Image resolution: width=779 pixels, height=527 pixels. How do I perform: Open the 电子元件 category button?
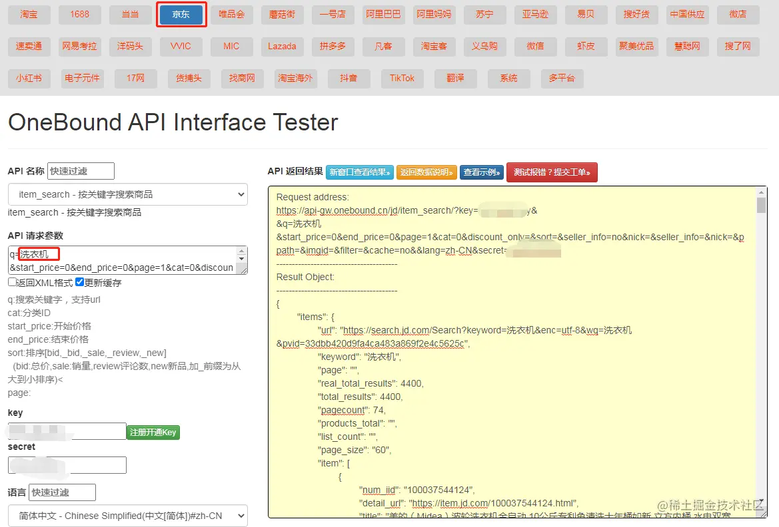point(83,78)
